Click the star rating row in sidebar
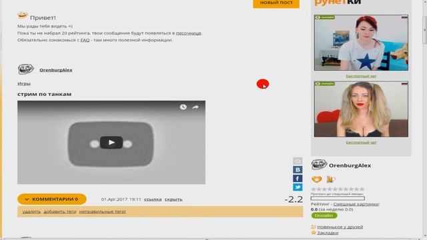This screenshot has width=427, height=240. (x=338, y=189)
